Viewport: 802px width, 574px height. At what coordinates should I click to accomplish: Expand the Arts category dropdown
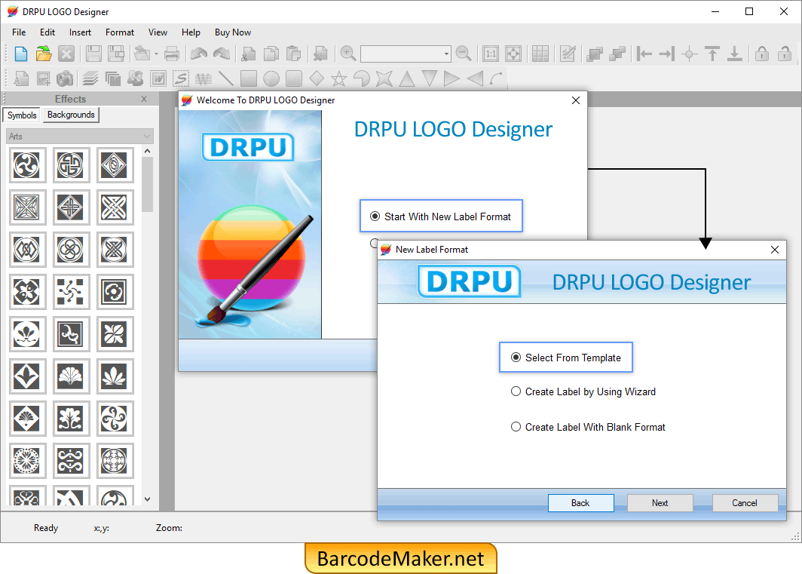click(80, 137)
